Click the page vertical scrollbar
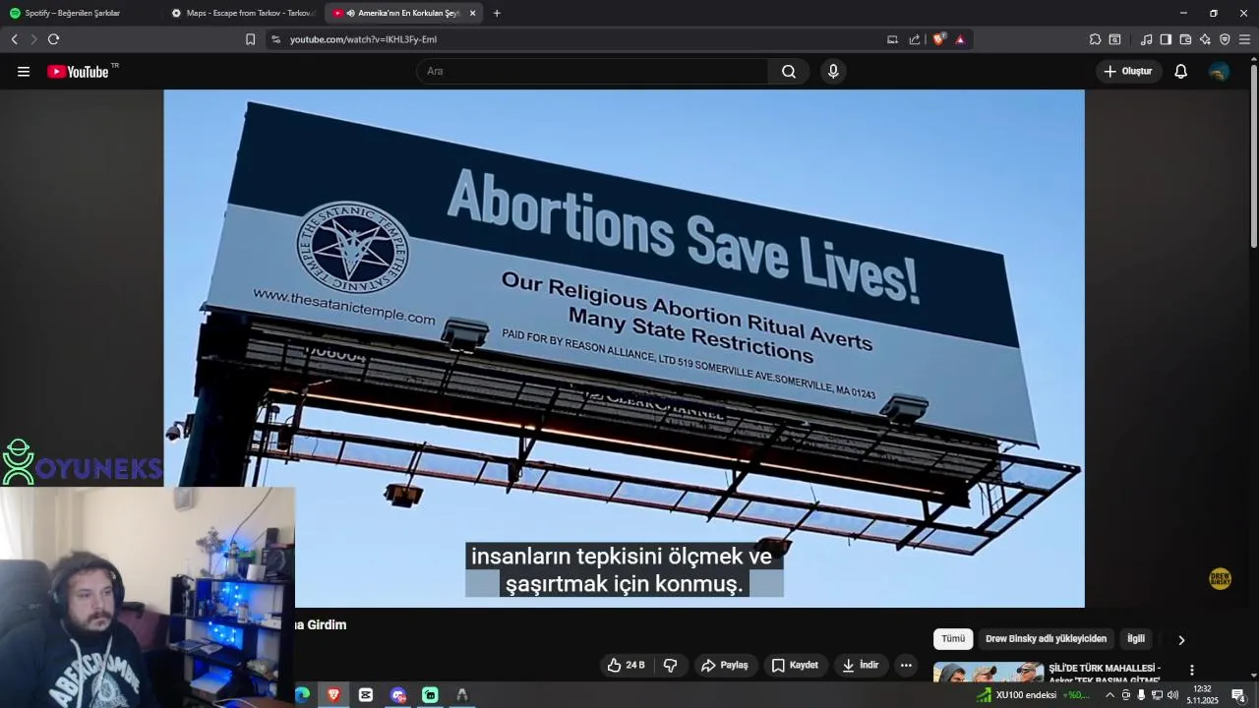 (1253, 154)
